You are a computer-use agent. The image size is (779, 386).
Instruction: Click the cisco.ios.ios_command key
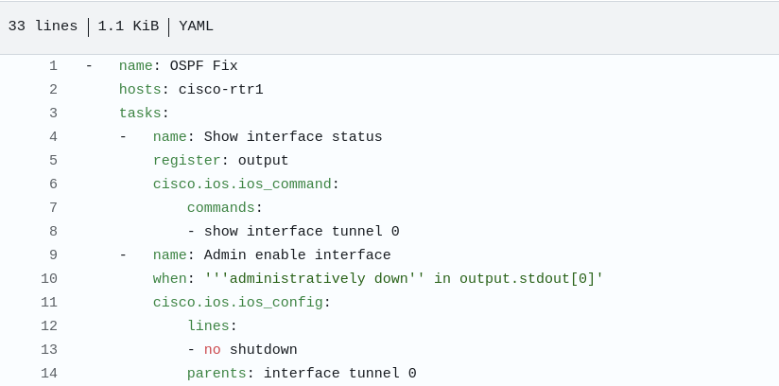(x=242, y=184)
